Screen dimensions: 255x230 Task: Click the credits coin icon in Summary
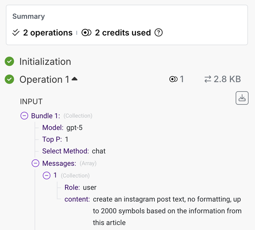[86, 33]
